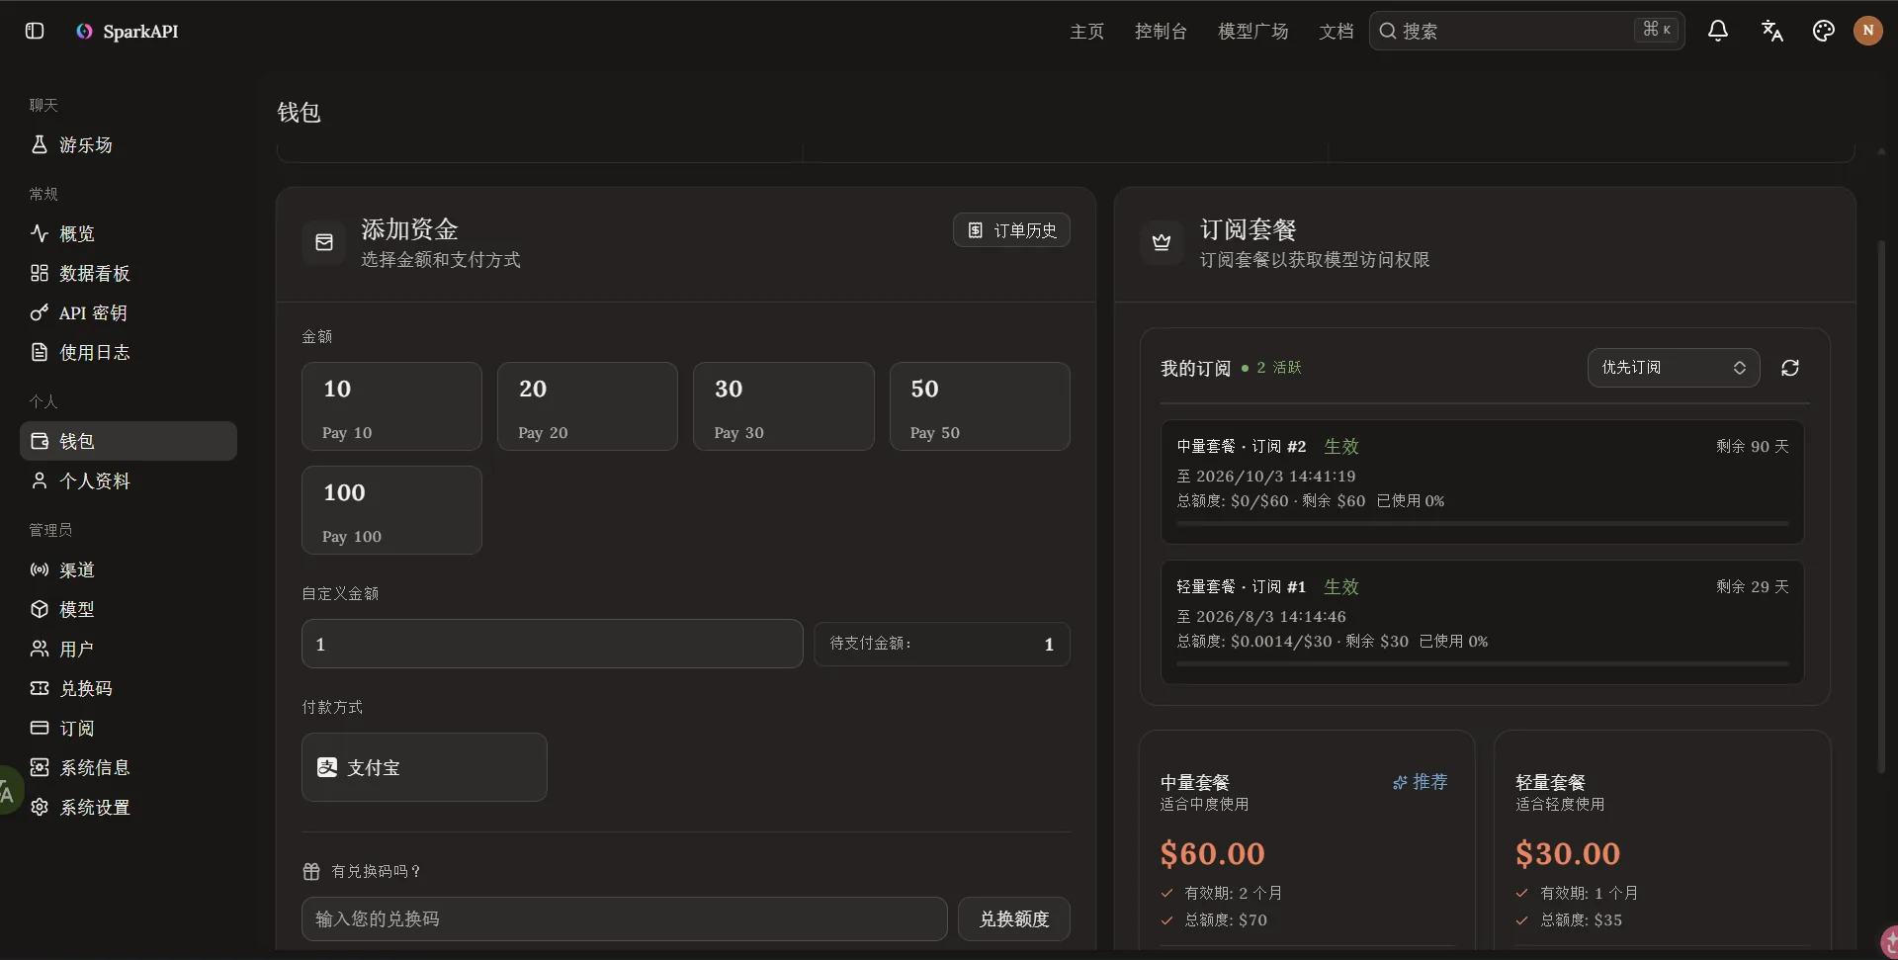The width and height of the screenshot is (1898, 960).
Task: Choose 支付宝 payment method
Action: click(424, 767)
